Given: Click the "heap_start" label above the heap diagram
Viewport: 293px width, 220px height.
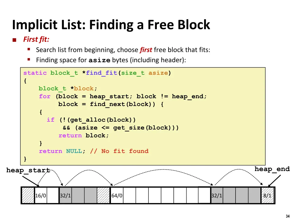Looking at the screenshot, I should pos(28,170).
